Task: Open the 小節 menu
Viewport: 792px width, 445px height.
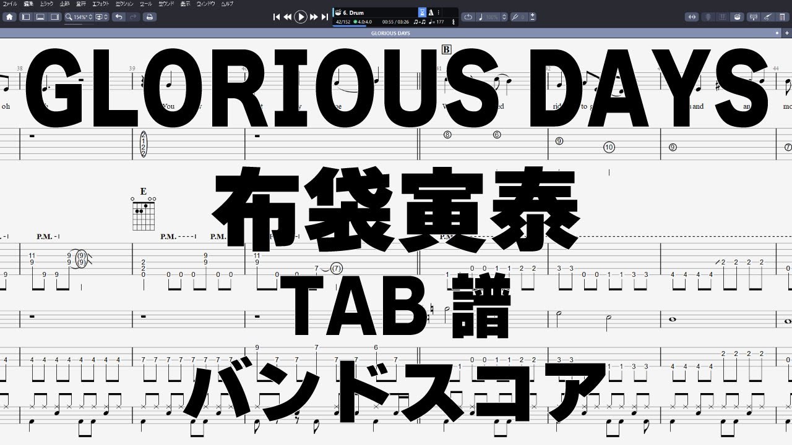Action: coord(65,4)
